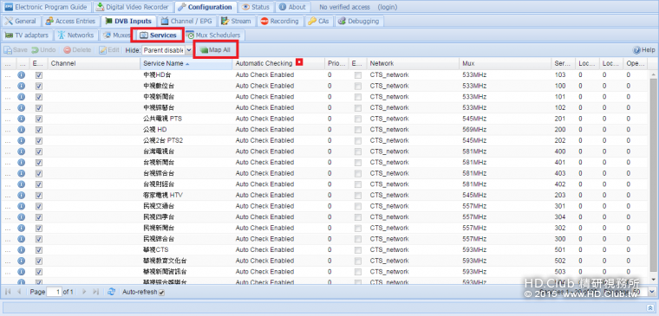Open info icon for 公共電視 PTS row
The width and height of the screenshot is (659, 316).
click(x=21, y=119)
